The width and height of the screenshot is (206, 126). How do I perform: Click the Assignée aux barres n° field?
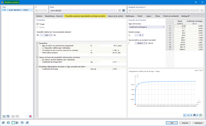pos(164,11)
